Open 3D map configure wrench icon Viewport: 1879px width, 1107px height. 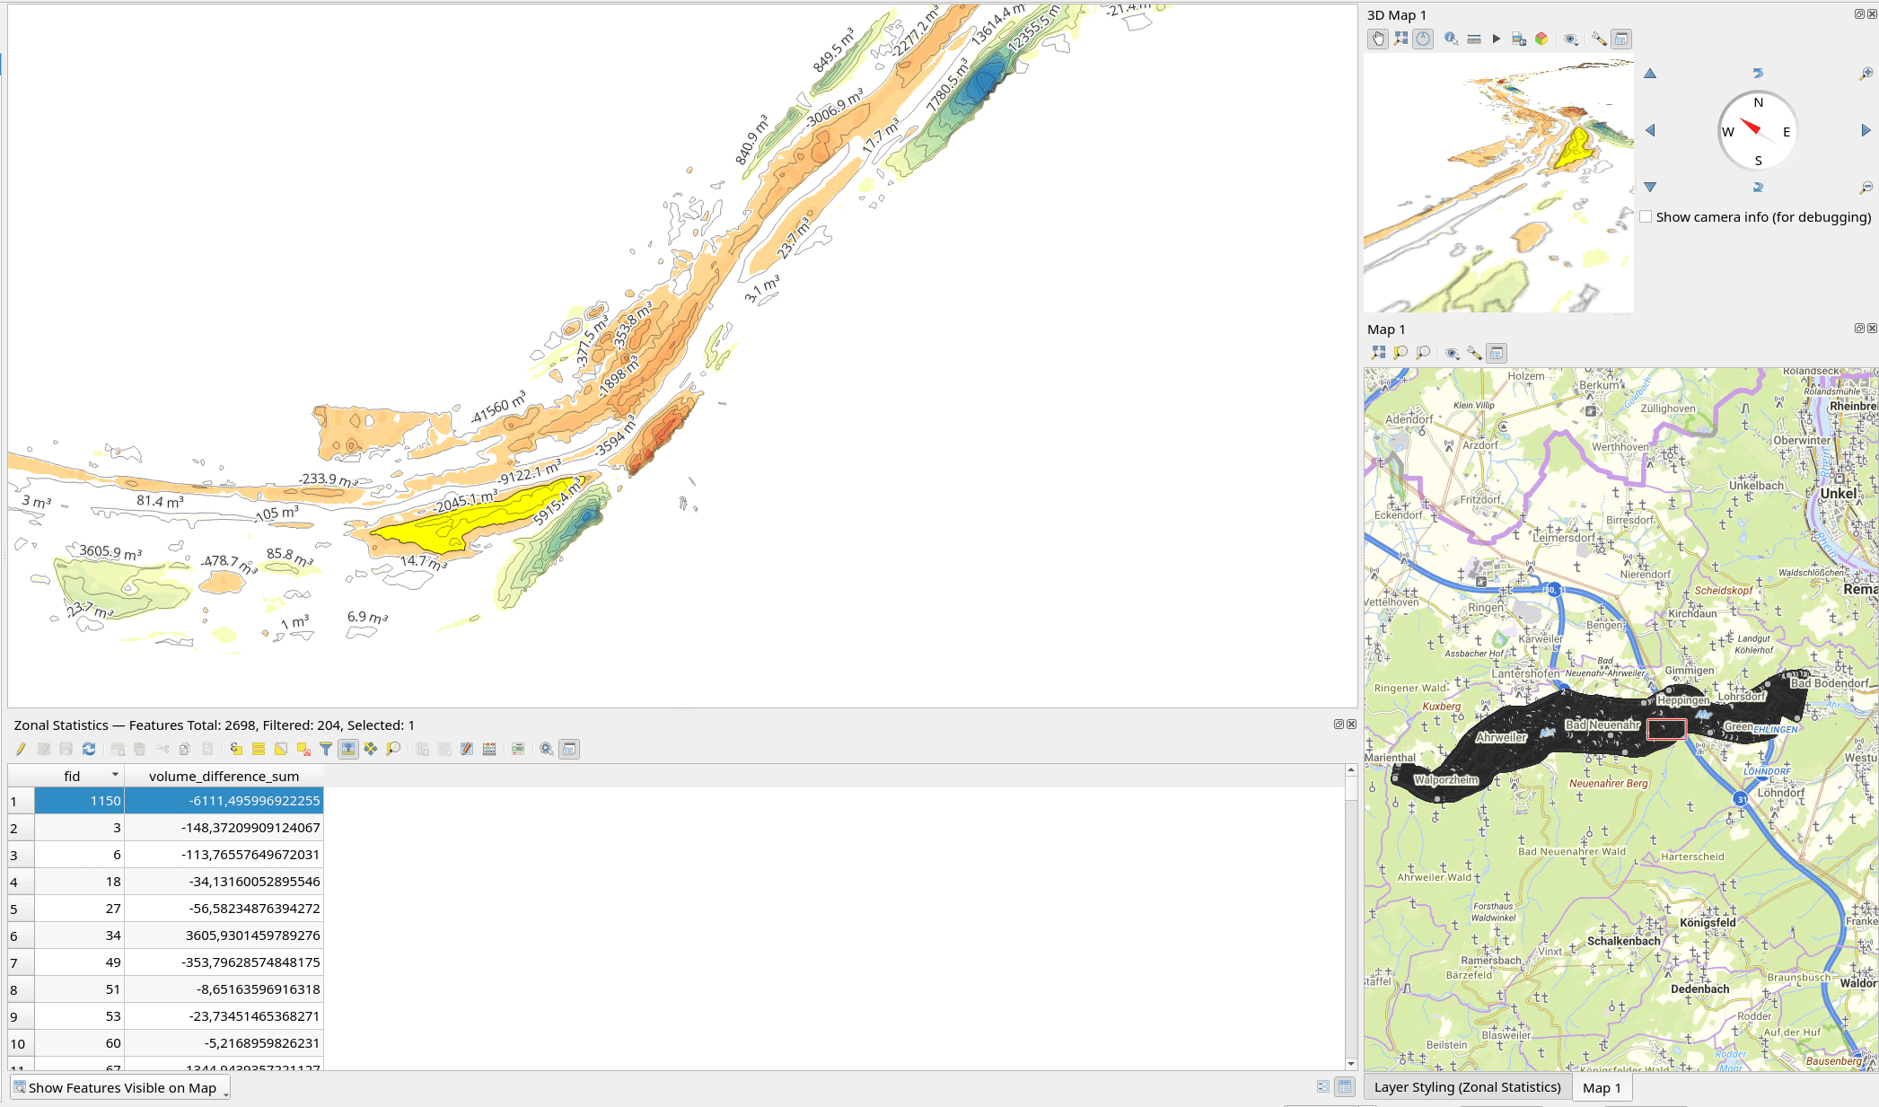(x=1598, y=39)
